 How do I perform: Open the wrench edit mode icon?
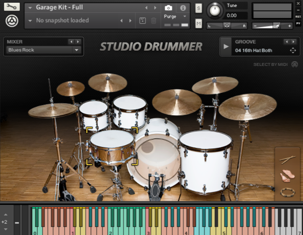(12, 7)
